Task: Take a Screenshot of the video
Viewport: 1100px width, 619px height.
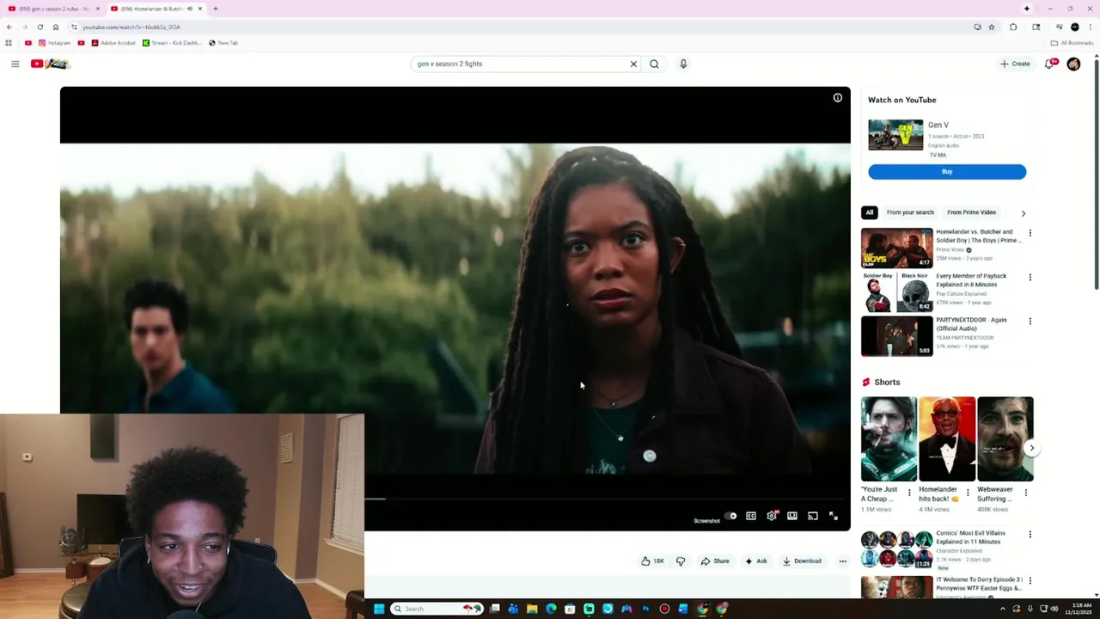Action: pos(706,521)
